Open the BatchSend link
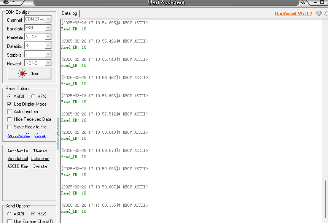This screenshot has width=328, height=223. click(18, 159)
